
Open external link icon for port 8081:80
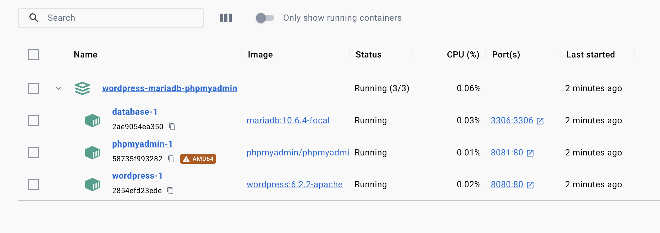pos(530,153)
